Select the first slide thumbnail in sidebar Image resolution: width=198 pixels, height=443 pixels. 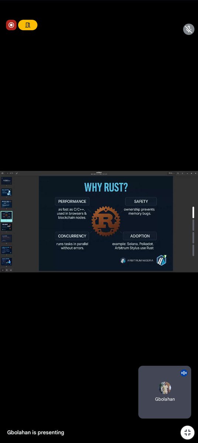7,181
